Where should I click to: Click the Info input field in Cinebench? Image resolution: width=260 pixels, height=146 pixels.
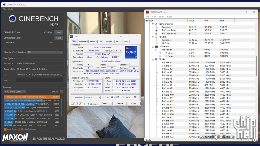[x=40, y=80]
